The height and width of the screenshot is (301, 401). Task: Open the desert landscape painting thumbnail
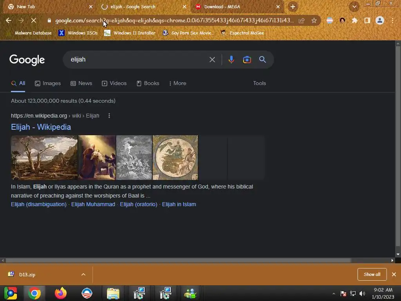(44, 158)
